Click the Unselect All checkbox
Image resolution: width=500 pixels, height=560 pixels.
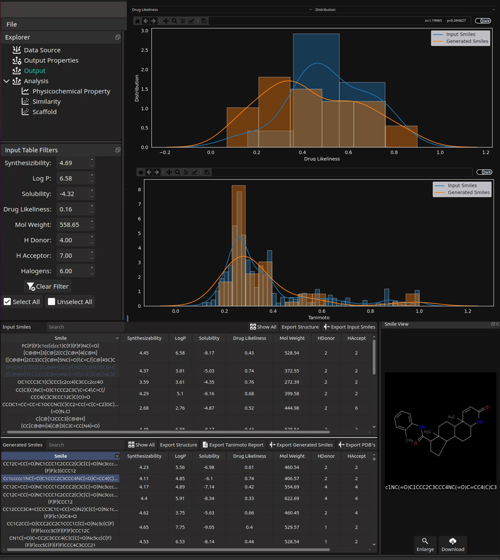point(51,302)
